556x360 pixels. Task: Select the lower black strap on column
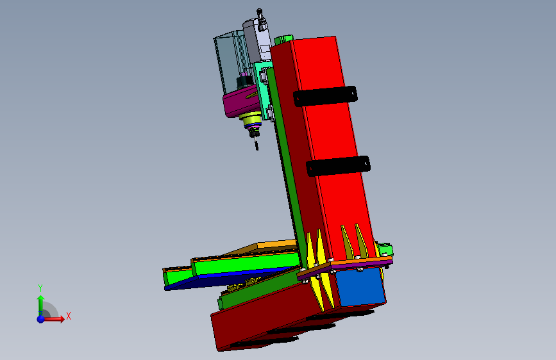click(x=338, y=166)
